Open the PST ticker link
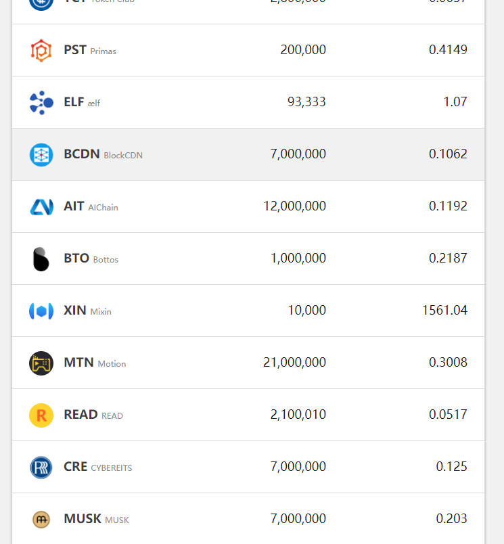Screen dimensions: 504x544 pyautogui.click(x=75, y=50)
